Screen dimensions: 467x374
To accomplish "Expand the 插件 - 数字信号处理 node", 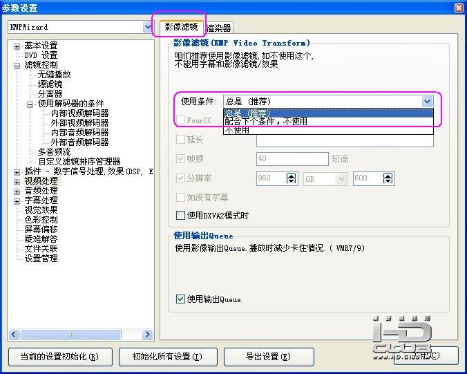I will coord(17,172).
